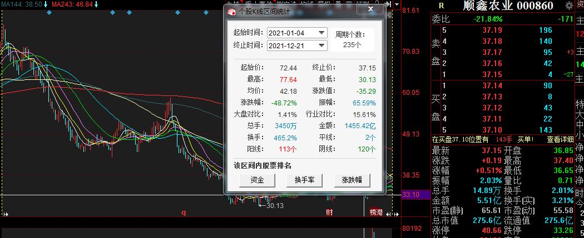Select the buy level 5 price 37.10
The width and height of the screenshot is (584, 238).
point(492,130)
